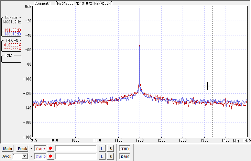The height and width of the screenshot is (161, 251).
Task: Click the -100 dB axis label
Action: [28, 79]
